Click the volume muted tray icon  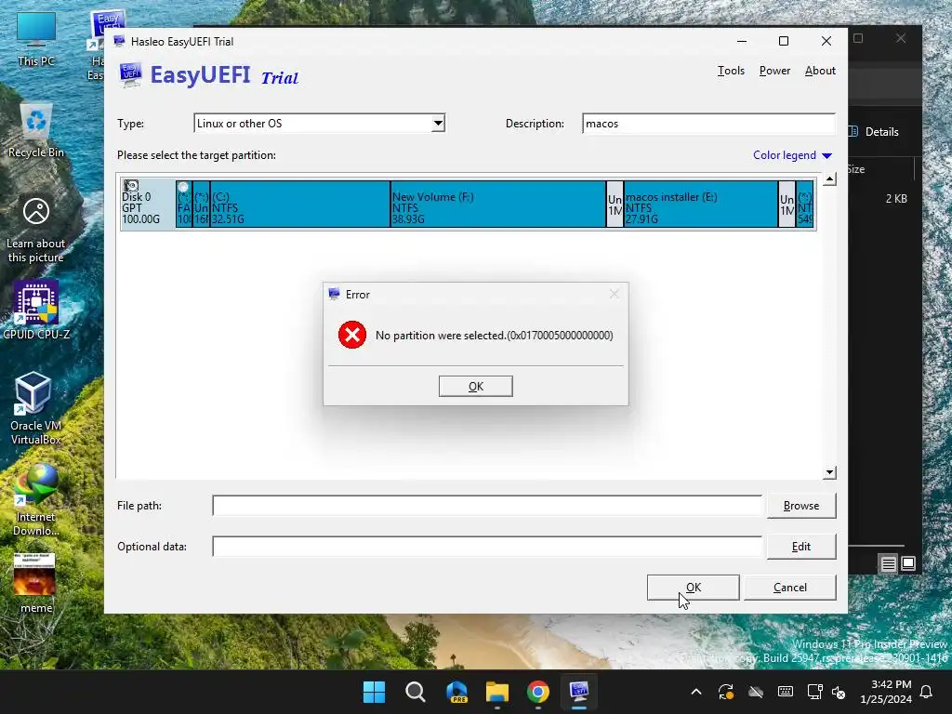(839, 692)
